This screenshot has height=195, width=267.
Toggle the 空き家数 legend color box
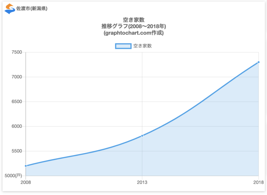[123, 46]
